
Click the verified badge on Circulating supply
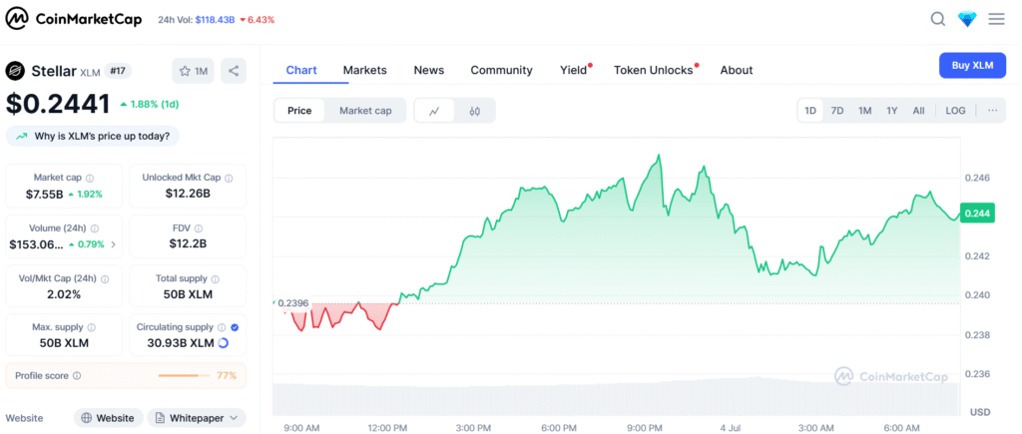point(235,328)
